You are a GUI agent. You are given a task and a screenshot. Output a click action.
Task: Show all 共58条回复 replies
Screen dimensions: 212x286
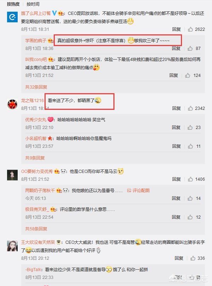tap(36, 229)
